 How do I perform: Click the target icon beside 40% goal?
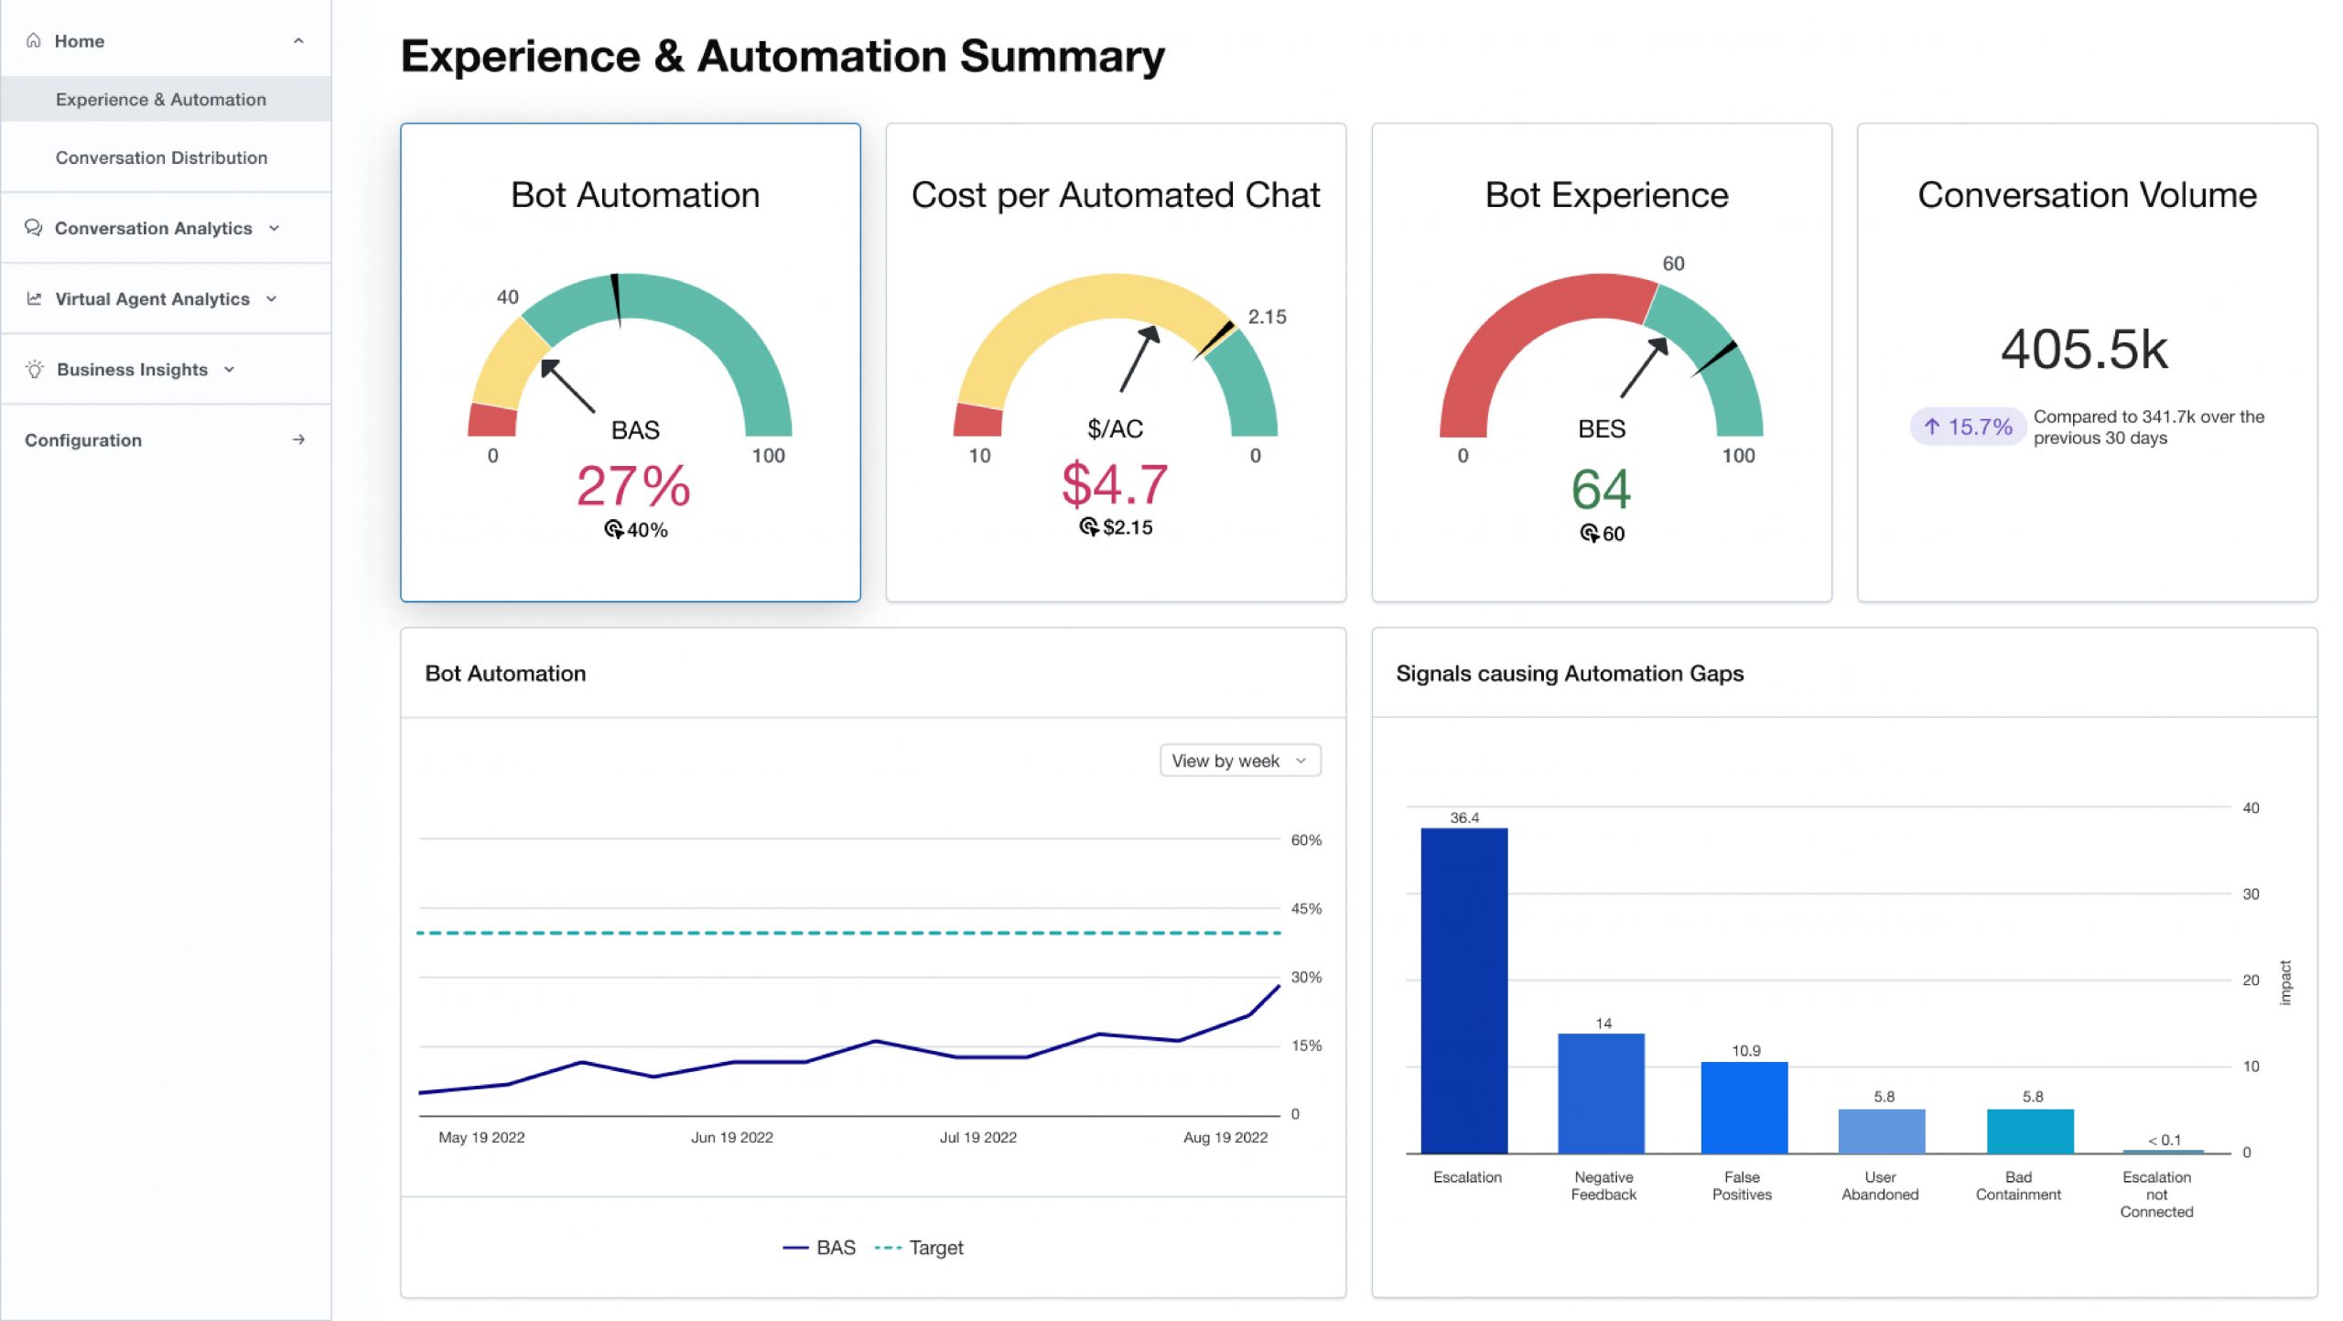coord(613,529)
